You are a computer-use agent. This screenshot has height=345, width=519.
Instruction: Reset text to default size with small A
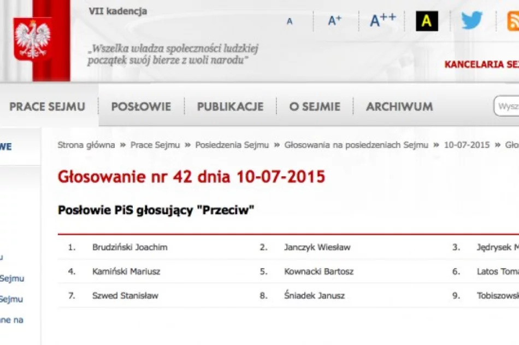coord(290,21)
